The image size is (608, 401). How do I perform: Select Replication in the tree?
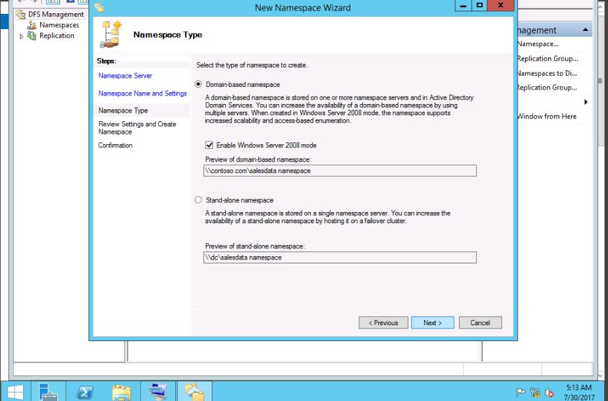[57, 36]
